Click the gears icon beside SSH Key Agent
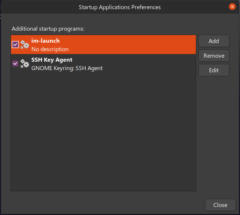 coord(25,64)
